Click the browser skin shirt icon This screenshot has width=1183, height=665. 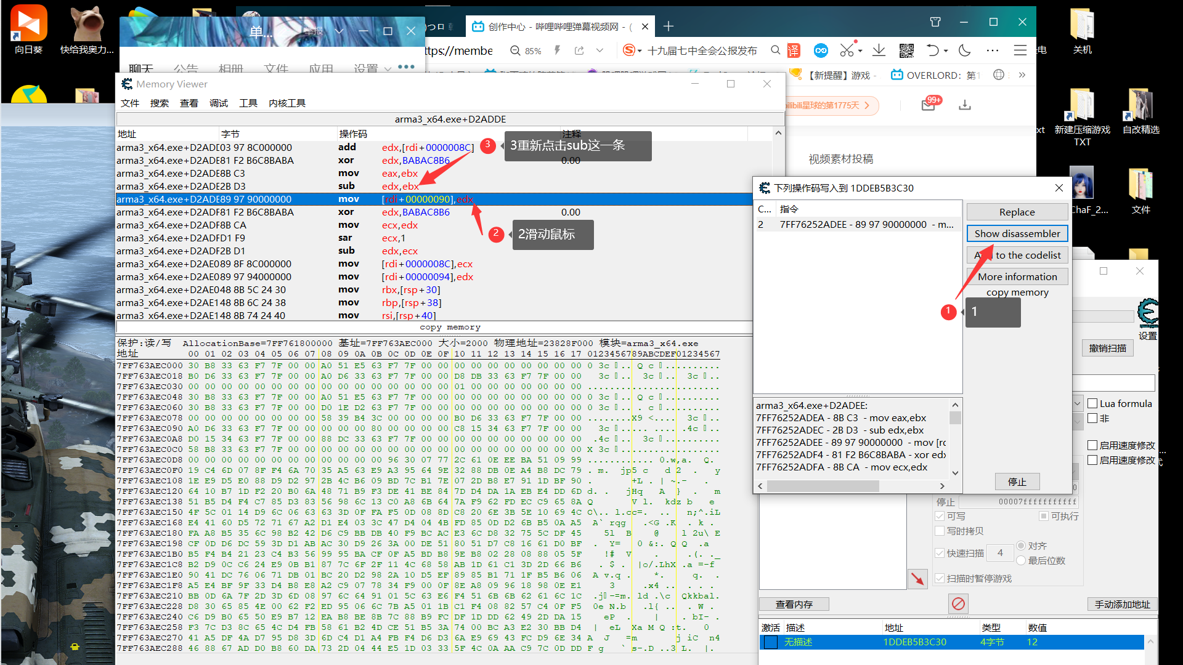click(x=935, y=22)
